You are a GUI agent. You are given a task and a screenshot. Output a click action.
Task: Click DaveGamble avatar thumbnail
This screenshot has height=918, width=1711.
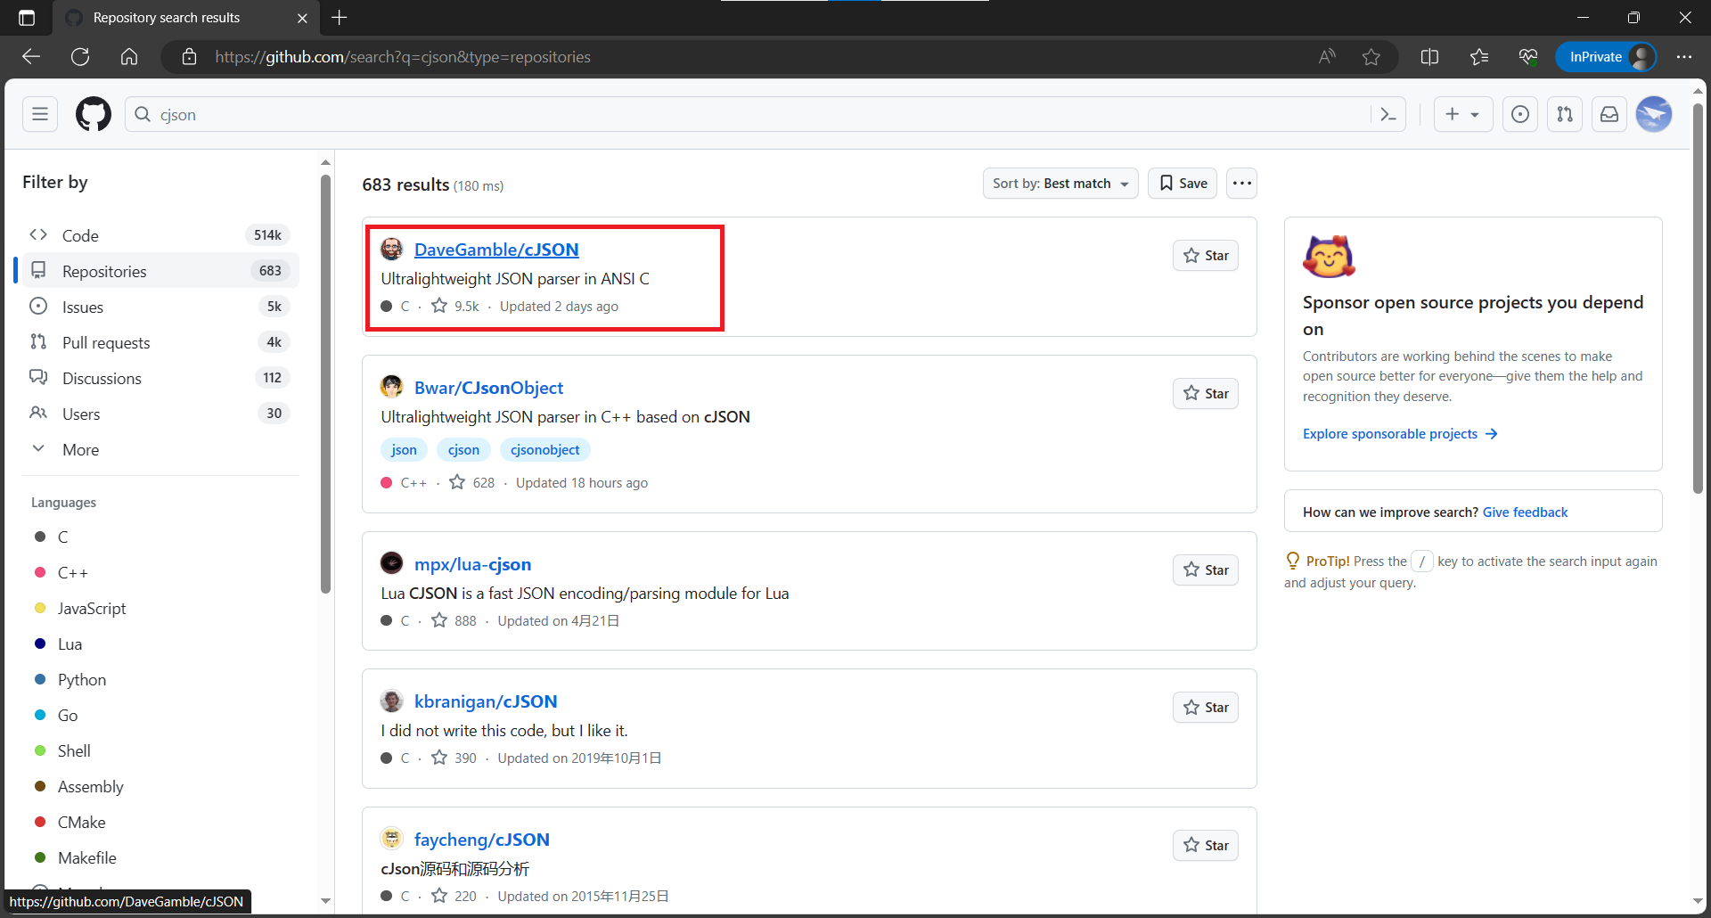pos(391,250)
